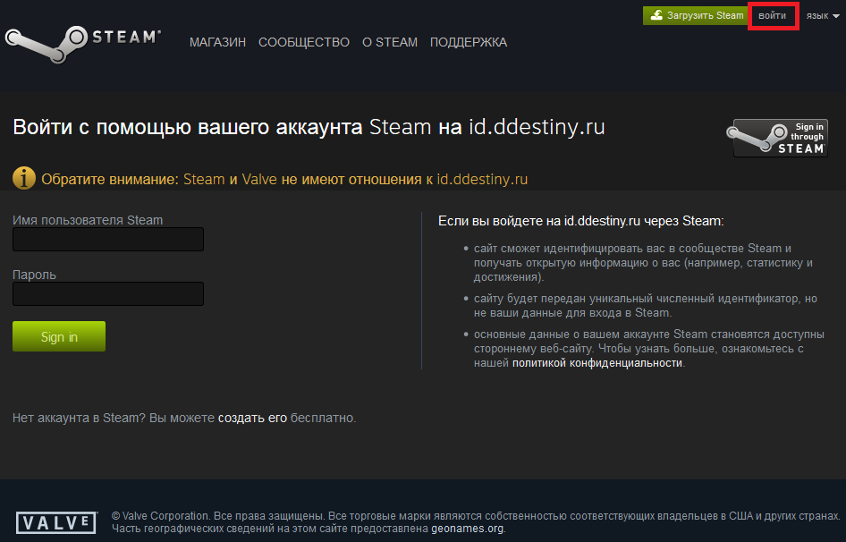846x542 pixels.
Task: Open the войти login link
Action: pyautogui.click(x=772, y=16)
